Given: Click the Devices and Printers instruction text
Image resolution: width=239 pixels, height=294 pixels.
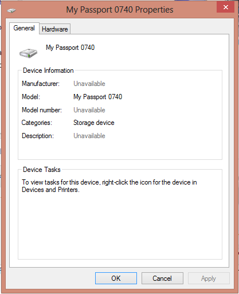Looking at the screenshot, I should tap(109, 186).
